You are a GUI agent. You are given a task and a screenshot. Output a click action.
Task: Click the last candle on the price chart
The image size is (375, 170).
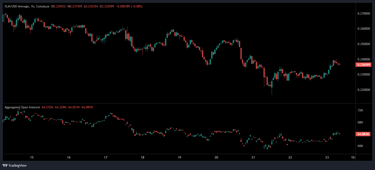pyautogui.click(x=340, y=64)
